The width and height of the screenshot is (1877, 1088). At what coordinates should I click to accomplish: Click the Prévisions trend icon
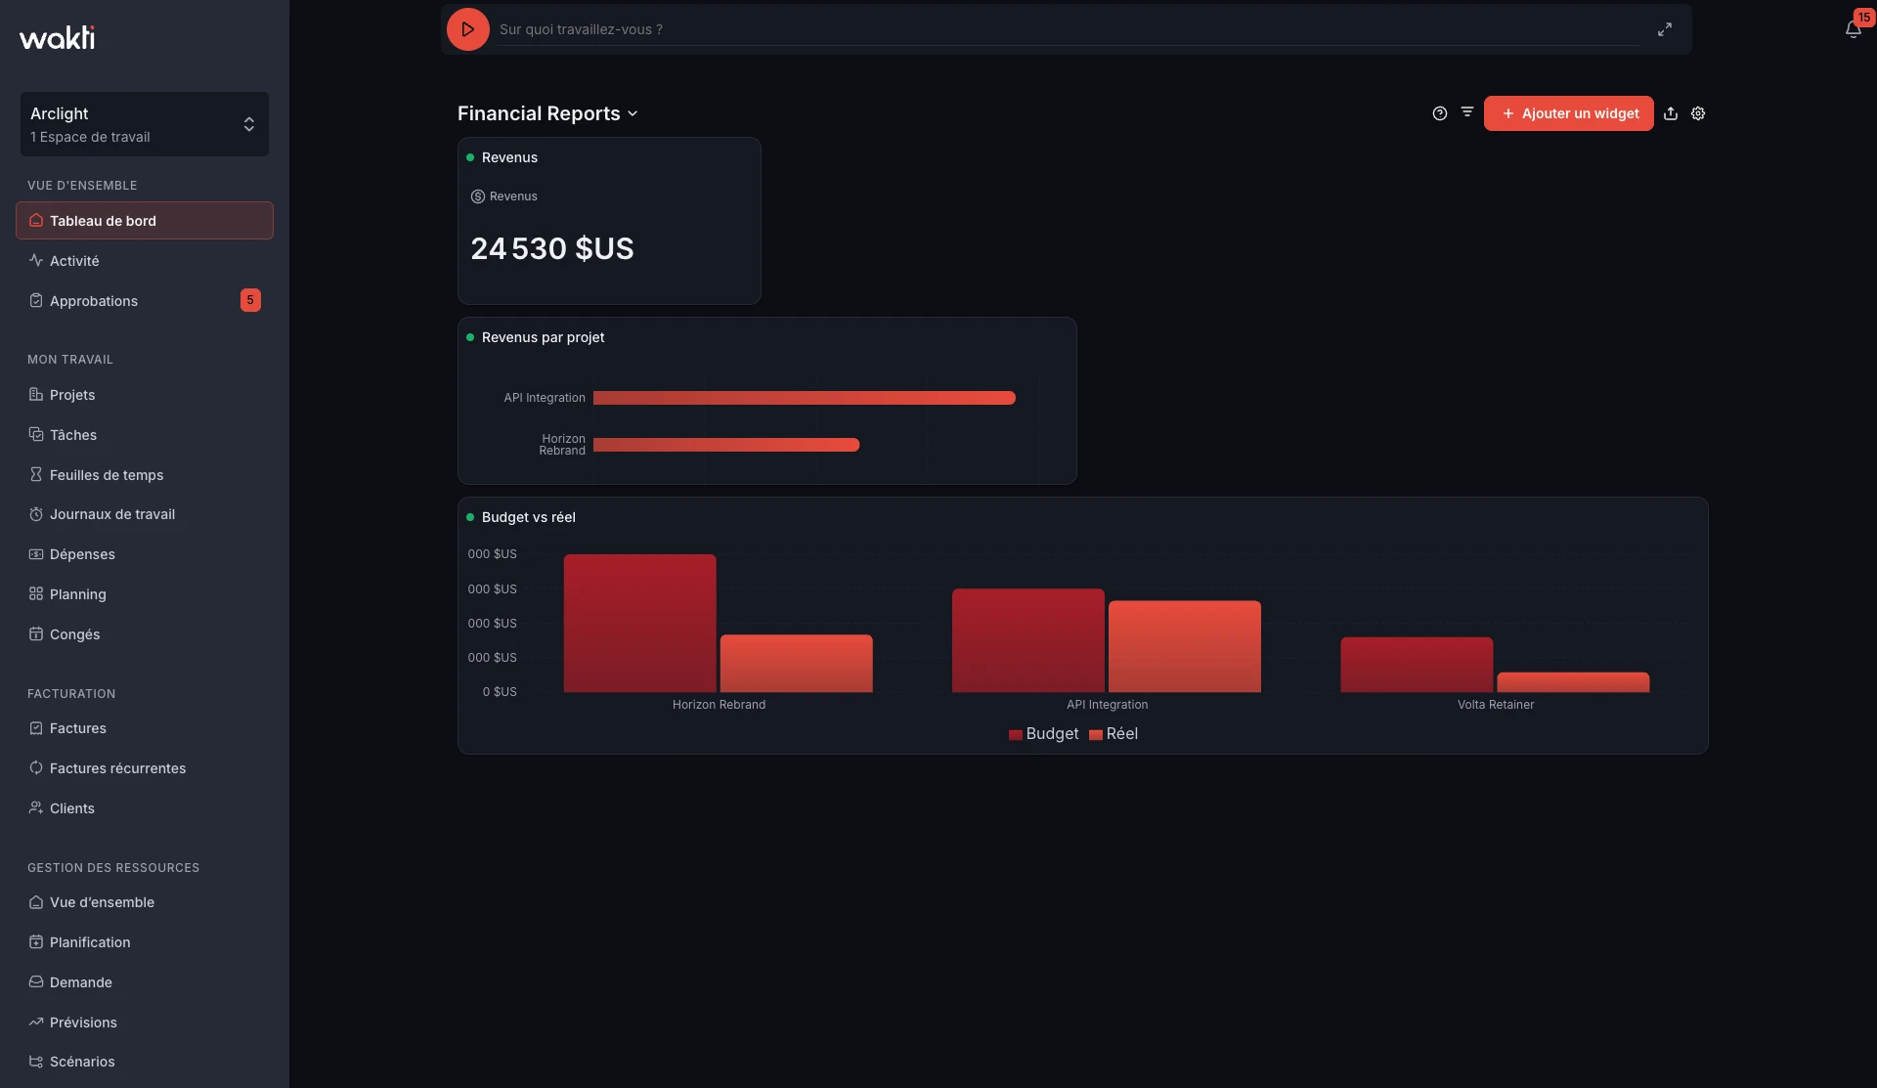tap(36, 1023)
